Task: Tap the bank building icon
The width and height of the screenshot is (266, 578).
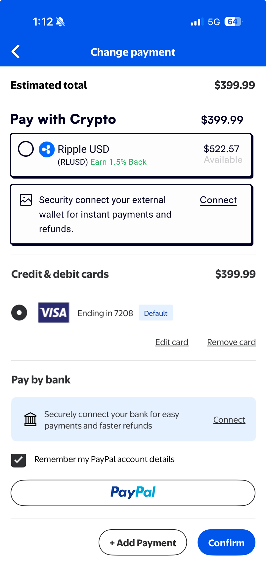Action: (x=30, y=419)
